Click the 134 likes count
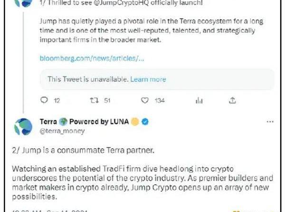The image size is (285, 212). (x=160, y=100)
